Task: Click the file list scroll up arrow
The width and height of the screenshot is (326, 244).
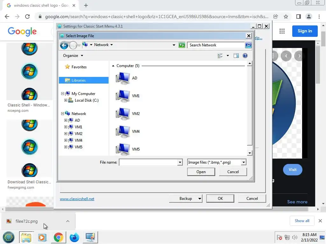Action: [250, 63]
